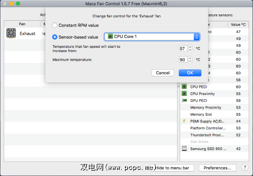The image size is (253, 176).
Task: Select the Sensor-based value radio button
Action: tap(55, 37)
